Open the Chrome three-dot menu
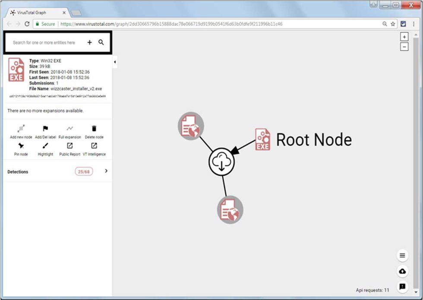 (x=414, y=24)
